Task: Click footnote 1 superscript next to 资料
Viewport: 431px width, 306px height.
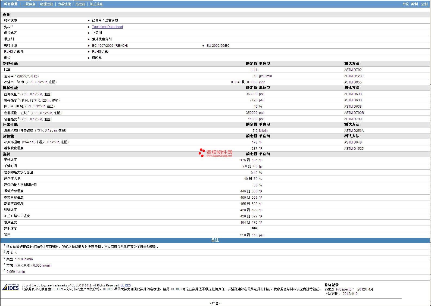Action: coord(12,26)
